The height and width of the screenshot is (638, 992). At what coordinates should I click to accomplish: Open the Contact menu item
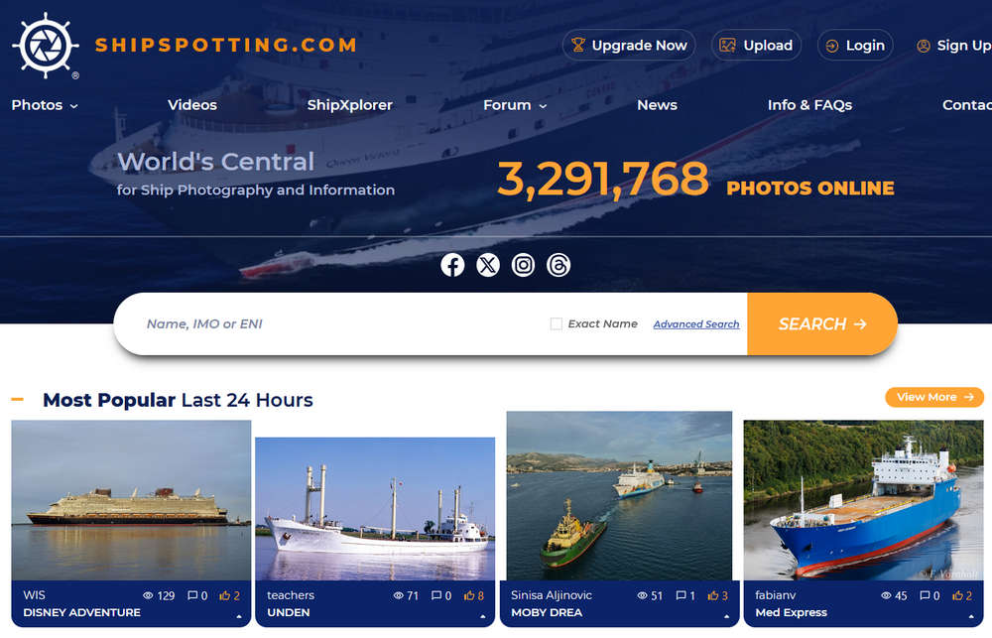coord(966,105)
